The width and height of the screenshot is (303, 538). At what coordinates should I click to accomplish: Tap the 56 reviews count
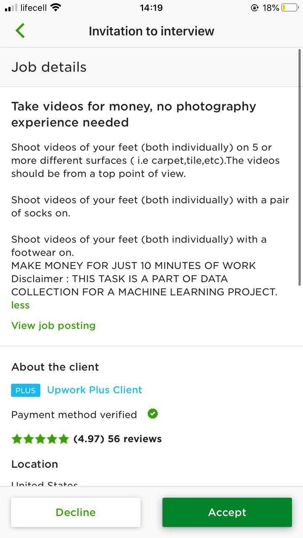pyautogui.click(x=135, y=439)
